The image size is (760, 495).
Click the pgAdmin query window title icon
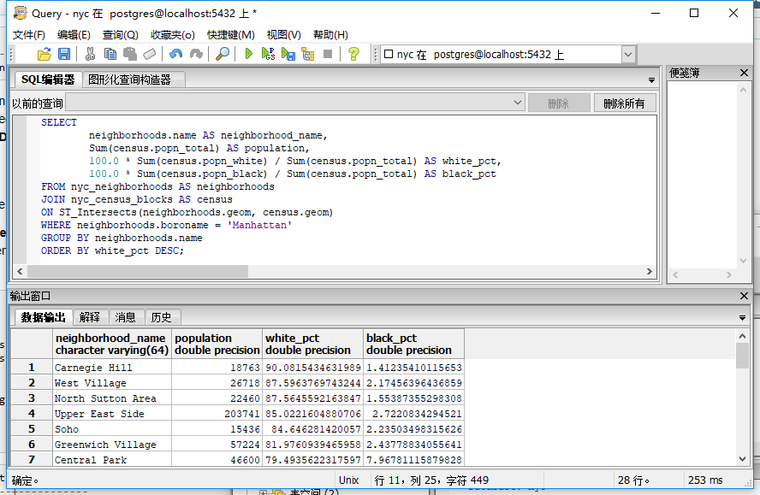[20, 13]
